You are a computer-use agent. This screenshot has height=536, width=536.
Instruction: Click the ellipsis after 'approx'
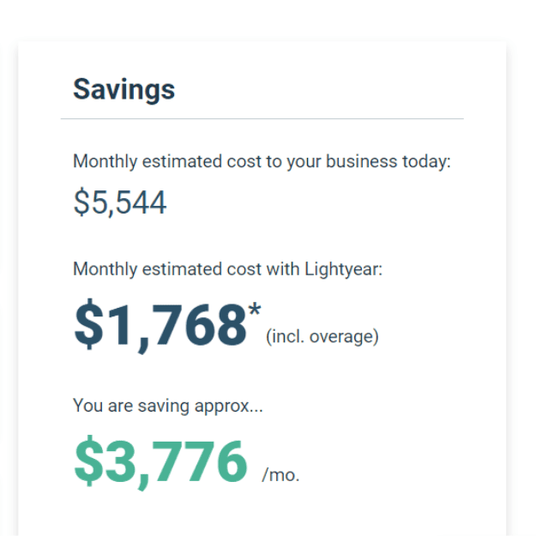(x=256, y=410)
